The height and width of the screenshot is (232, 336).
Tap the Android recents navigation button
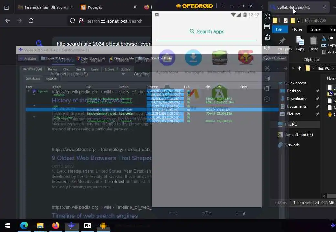[240, 213]
